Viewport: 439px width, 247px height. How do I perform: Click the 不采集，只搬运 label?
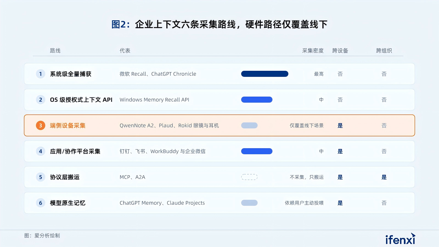[307, 177]
